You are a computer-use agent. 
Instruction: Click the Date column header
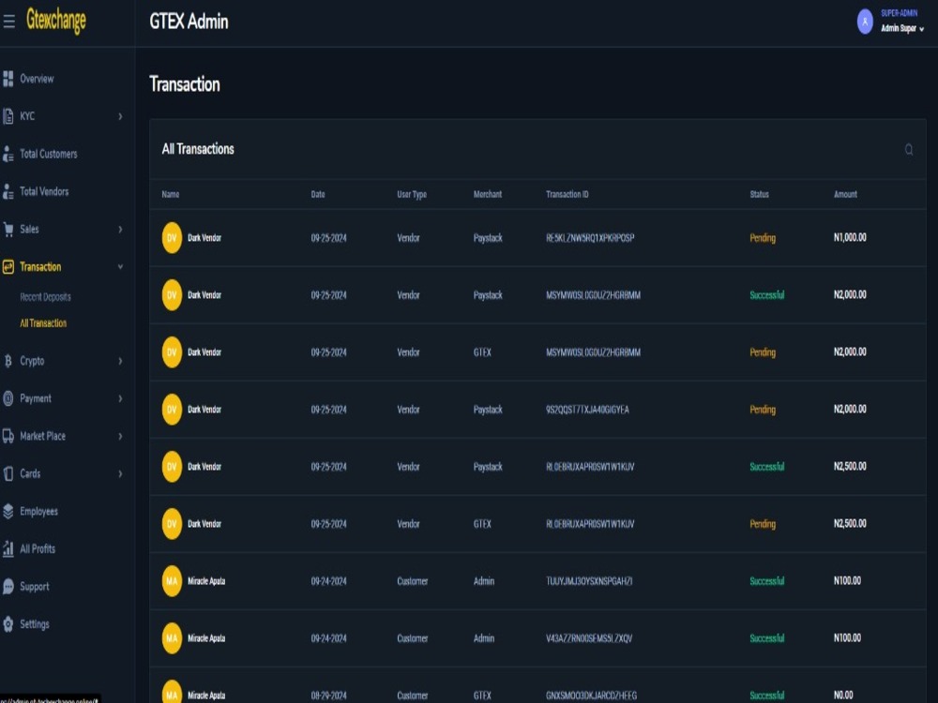[318, 194]
